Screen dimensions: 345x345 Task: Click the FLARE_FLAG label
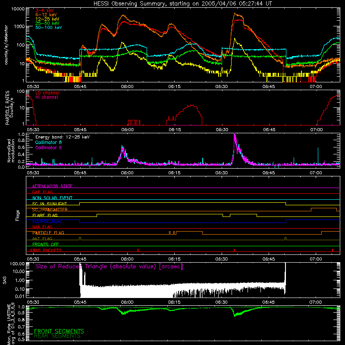45,215
